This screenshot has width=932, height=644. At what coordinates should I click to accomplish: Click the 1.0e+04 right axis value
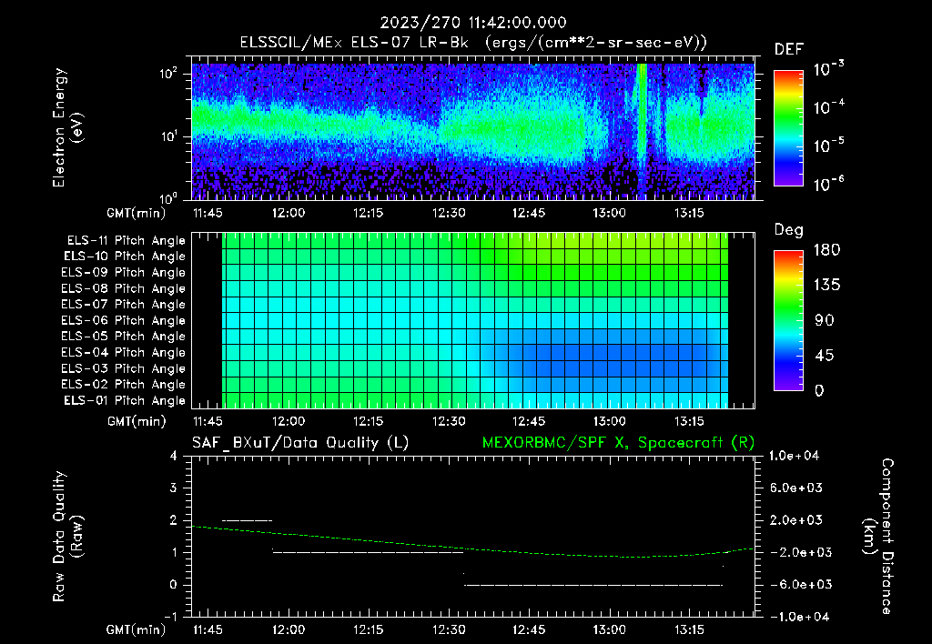pos(794,456)
